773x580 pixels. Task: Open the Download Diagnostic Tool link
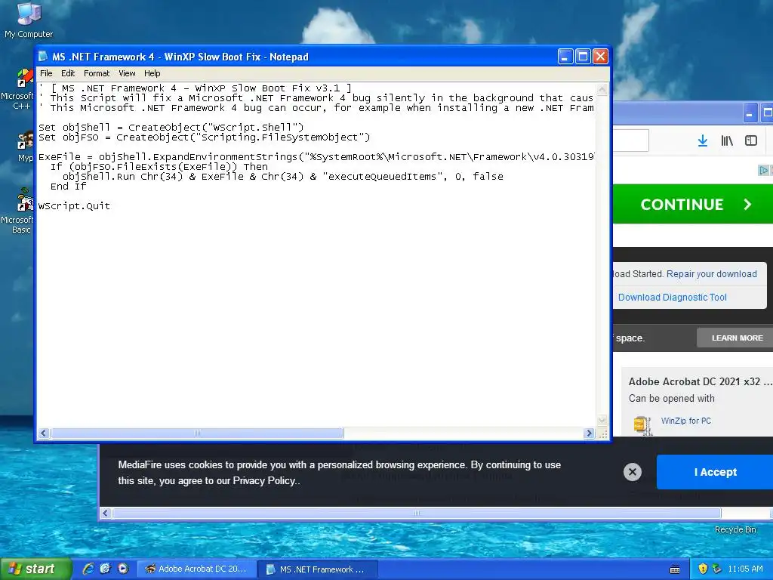[x=672, y=297]
